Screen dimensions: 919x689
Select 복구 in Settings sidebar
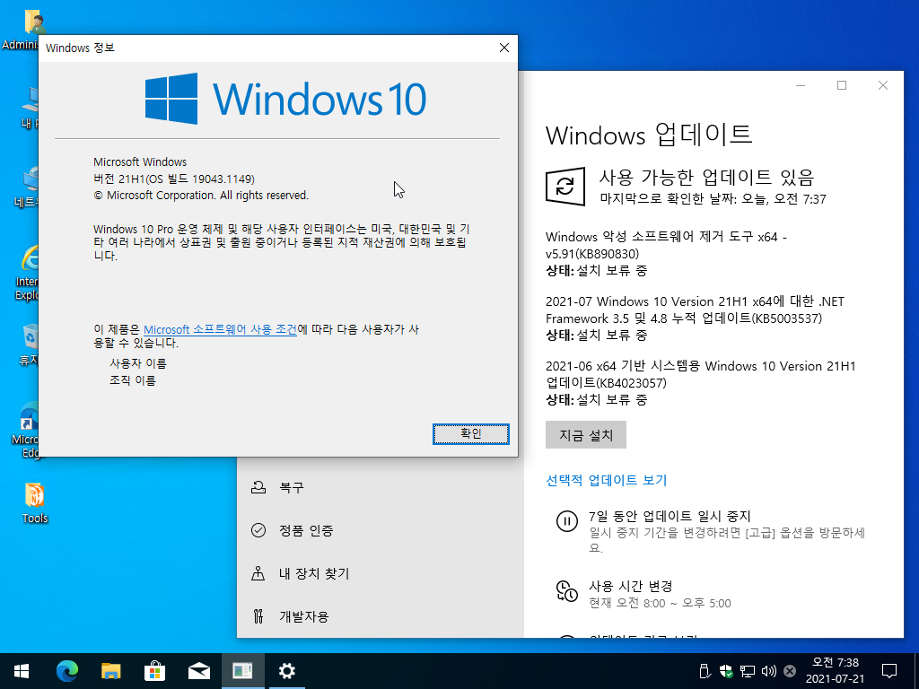(x=381, y=487)
